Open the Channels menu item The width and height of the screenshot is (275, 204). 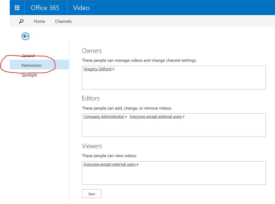click(x=63, y=21)
